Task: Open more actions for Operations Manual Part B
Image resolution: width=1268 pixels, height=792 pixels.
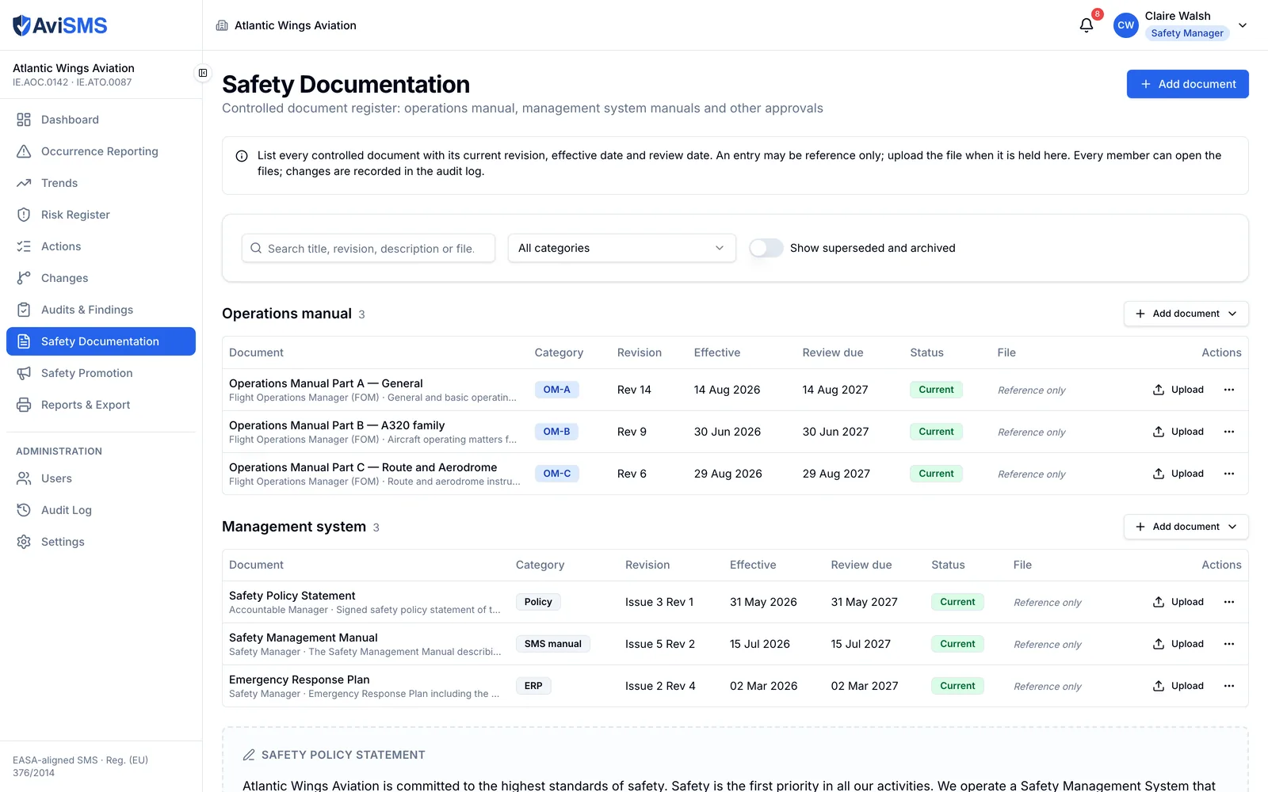Action: pos(1229,432)
